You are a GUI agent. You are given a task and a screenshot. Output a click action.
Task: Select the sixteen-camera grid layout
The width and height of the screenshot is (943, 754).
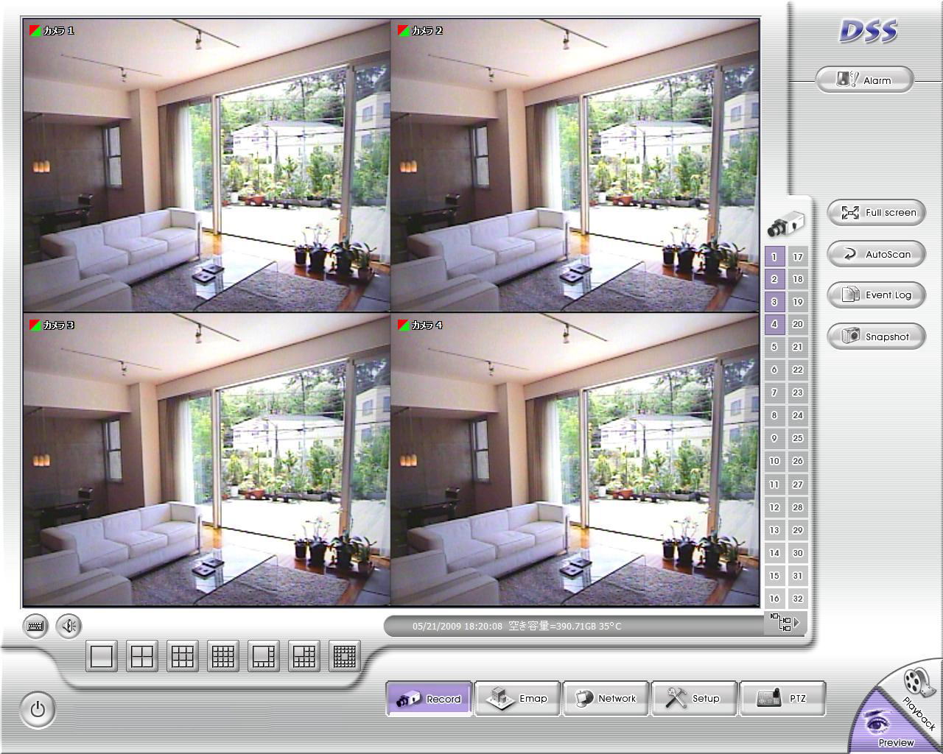[x=223, y=655]
